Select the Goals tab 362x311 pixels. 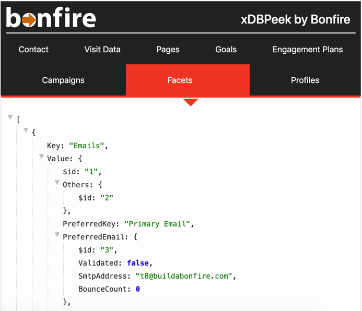click(226, 50)
